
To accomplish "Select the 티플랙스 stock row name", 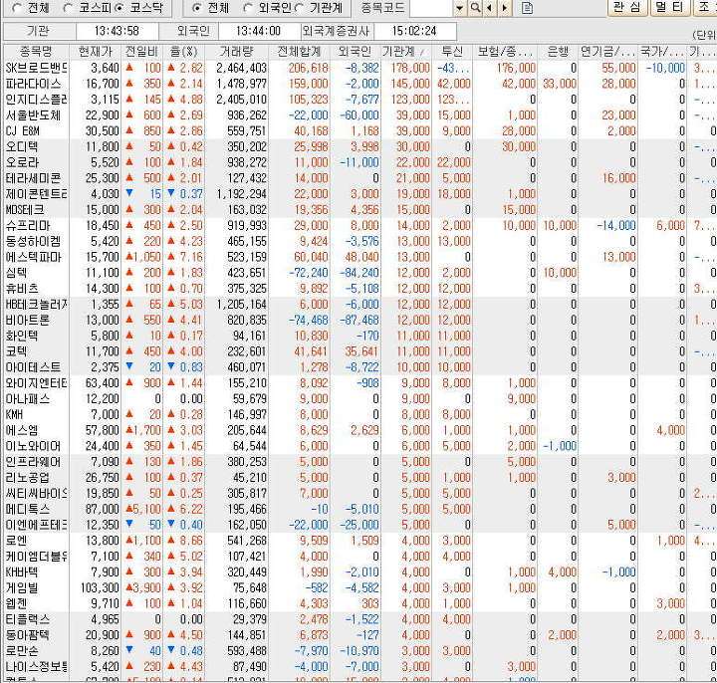I will click(28, 619).
